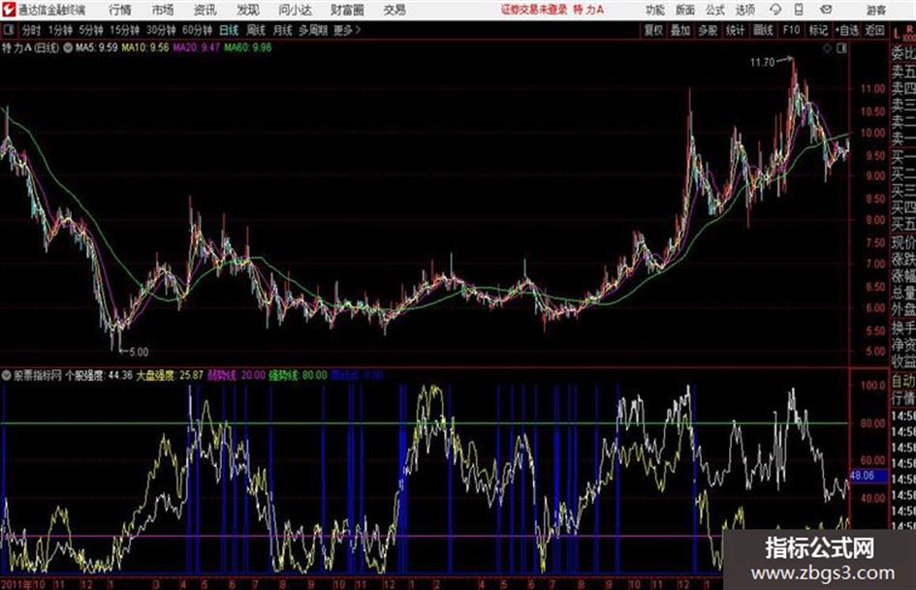The height and width of the screenshot is (590, 916).
Task: Switch to the 5分钟 period tab
Action: click(x=91, y=30)
